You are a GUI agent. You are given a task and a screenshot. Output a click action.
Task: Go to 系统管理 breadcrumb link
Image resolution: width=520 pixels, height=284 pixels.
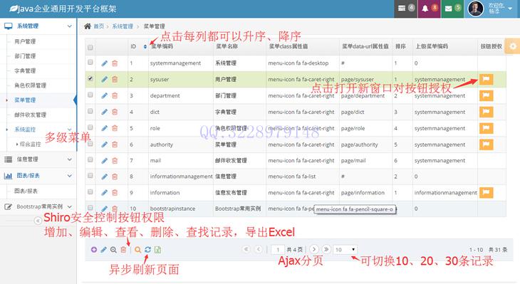click(123, 26)
